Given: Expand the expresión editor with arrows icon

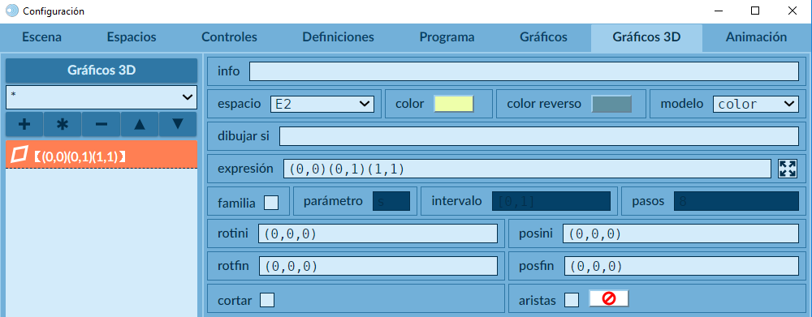Looking at the screenshot, I should [788, 169].
